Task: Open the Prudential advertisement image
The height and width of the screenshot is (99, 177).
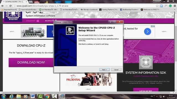Action: [x=89, y=79]
